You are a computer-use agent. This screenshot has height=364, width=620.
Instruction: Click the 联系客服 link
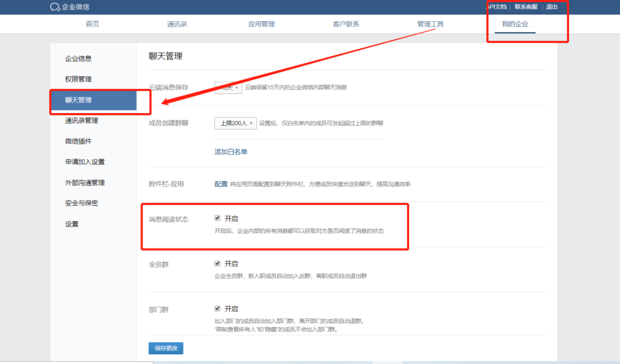click(526, 7)
